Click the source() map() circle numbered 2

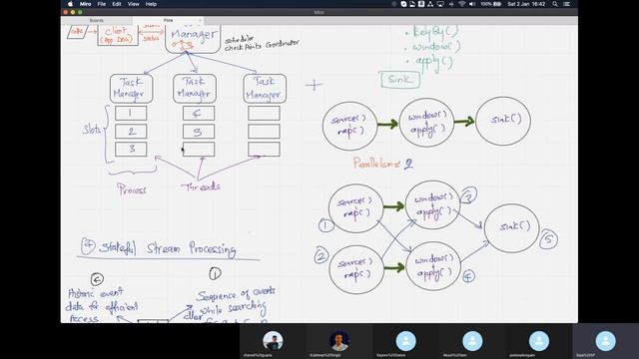[x=356, y=269]
